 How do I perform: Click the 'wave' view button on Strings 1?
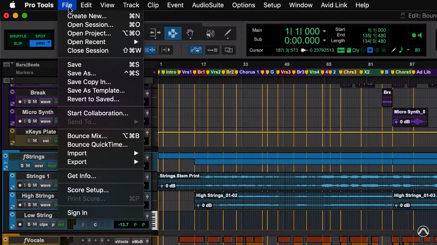click(46, 185)
